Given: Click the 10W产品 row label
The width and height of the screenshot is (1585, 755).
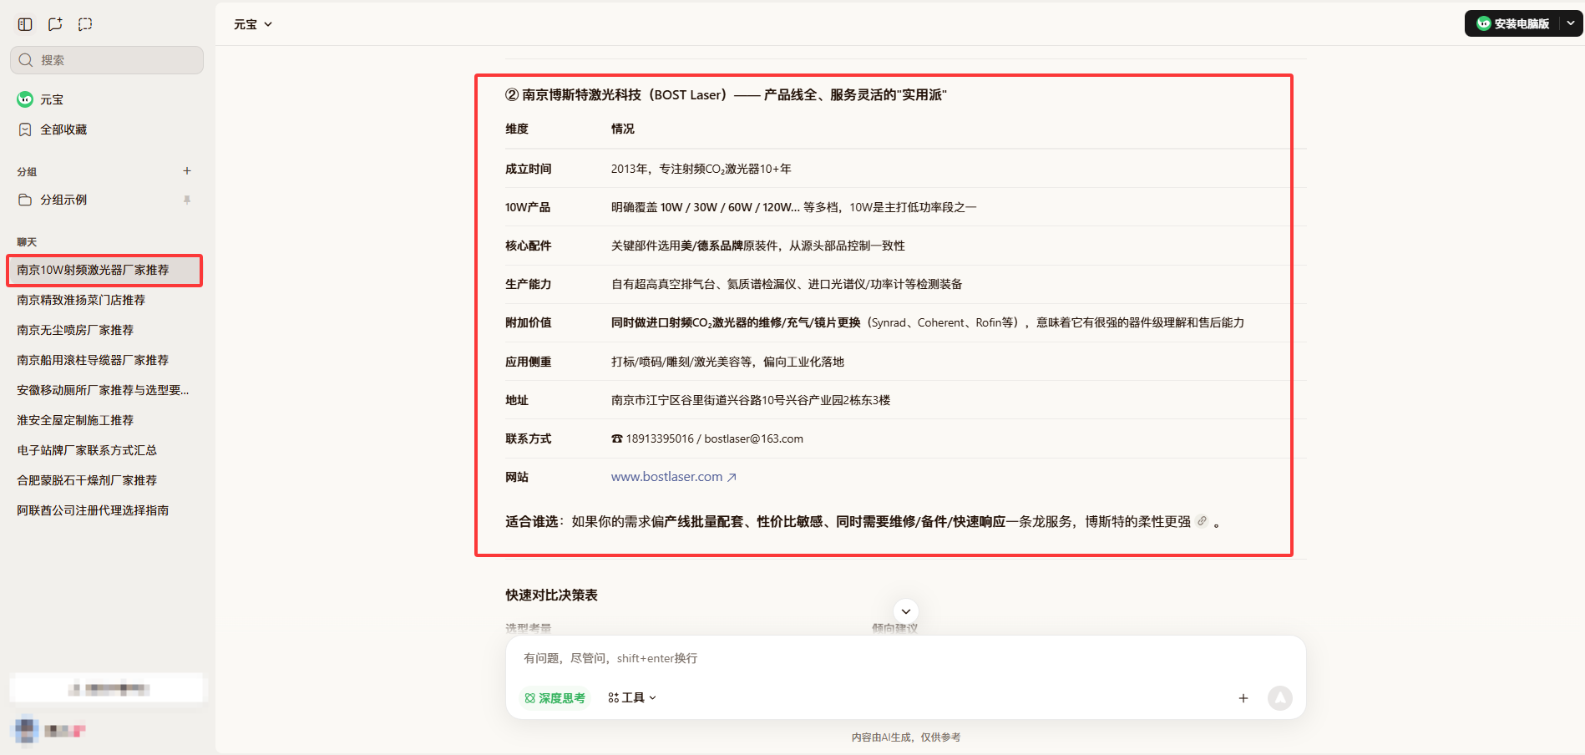Looking at the screenshot, I should (527, 207).
